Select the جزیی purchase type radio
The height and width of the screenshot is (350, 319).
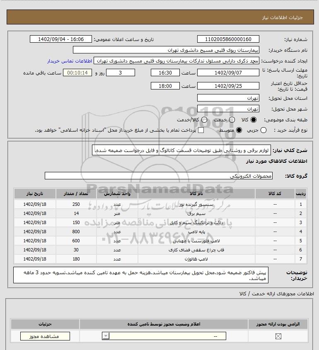tap(263, 130)
